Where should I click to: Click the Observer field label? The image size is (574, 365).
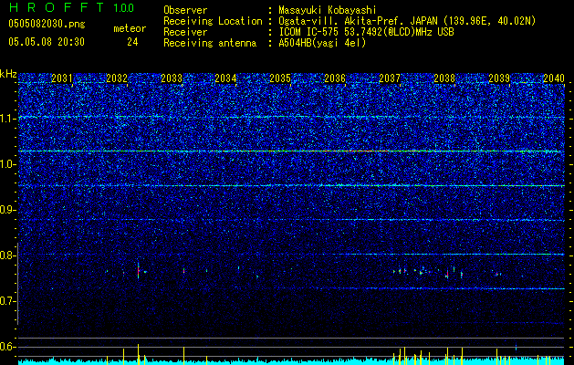point(185,10)
